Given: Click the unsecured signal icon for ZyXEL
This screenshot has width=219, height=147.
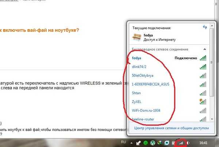Looking at the screenshot, I should (x=203, y=102).
